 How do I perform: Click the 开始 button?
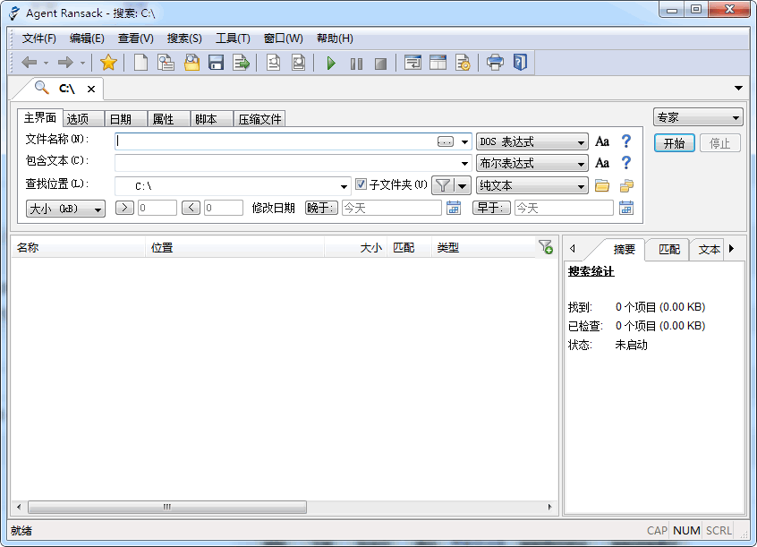675,143
